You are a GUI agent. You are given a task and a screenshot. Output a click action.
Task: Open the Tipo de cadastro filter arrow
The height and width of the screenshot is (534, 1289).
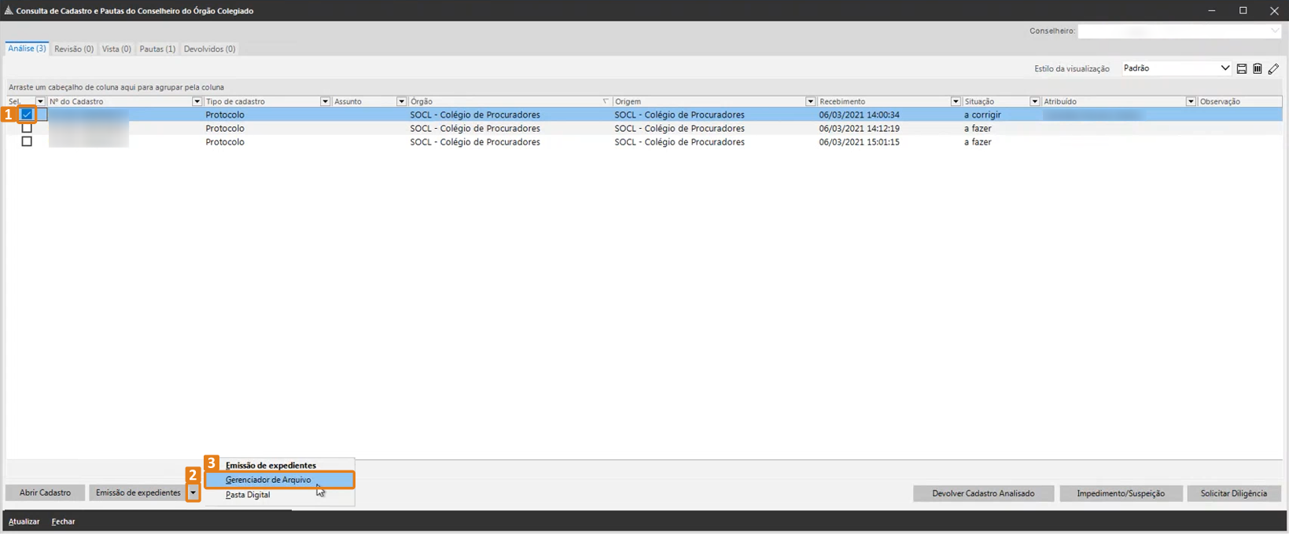(x=325, y=101)
